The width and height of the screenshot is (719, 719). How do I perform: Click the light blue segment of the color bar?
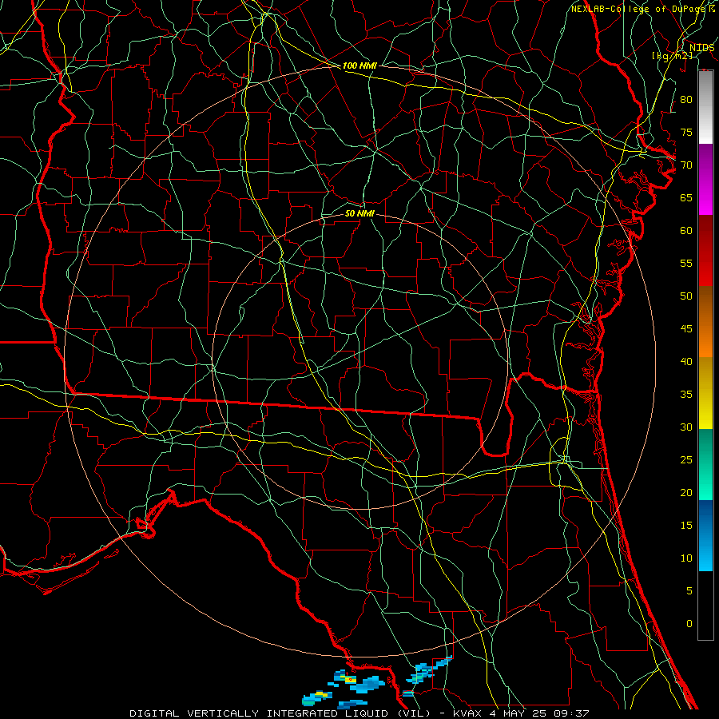[x=705, y=535]
